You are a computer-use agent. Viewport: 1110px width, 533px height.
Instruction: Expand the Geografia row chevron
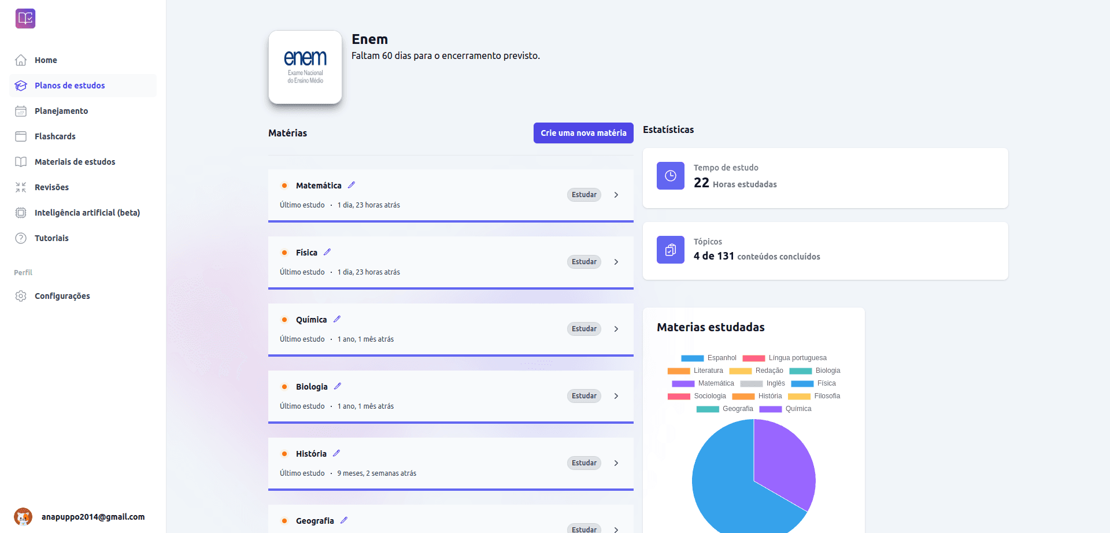coord(616,530)
